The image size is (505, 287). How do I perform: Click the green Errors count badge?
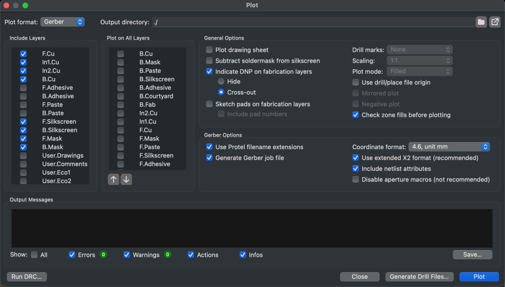(x=103, y=255)
